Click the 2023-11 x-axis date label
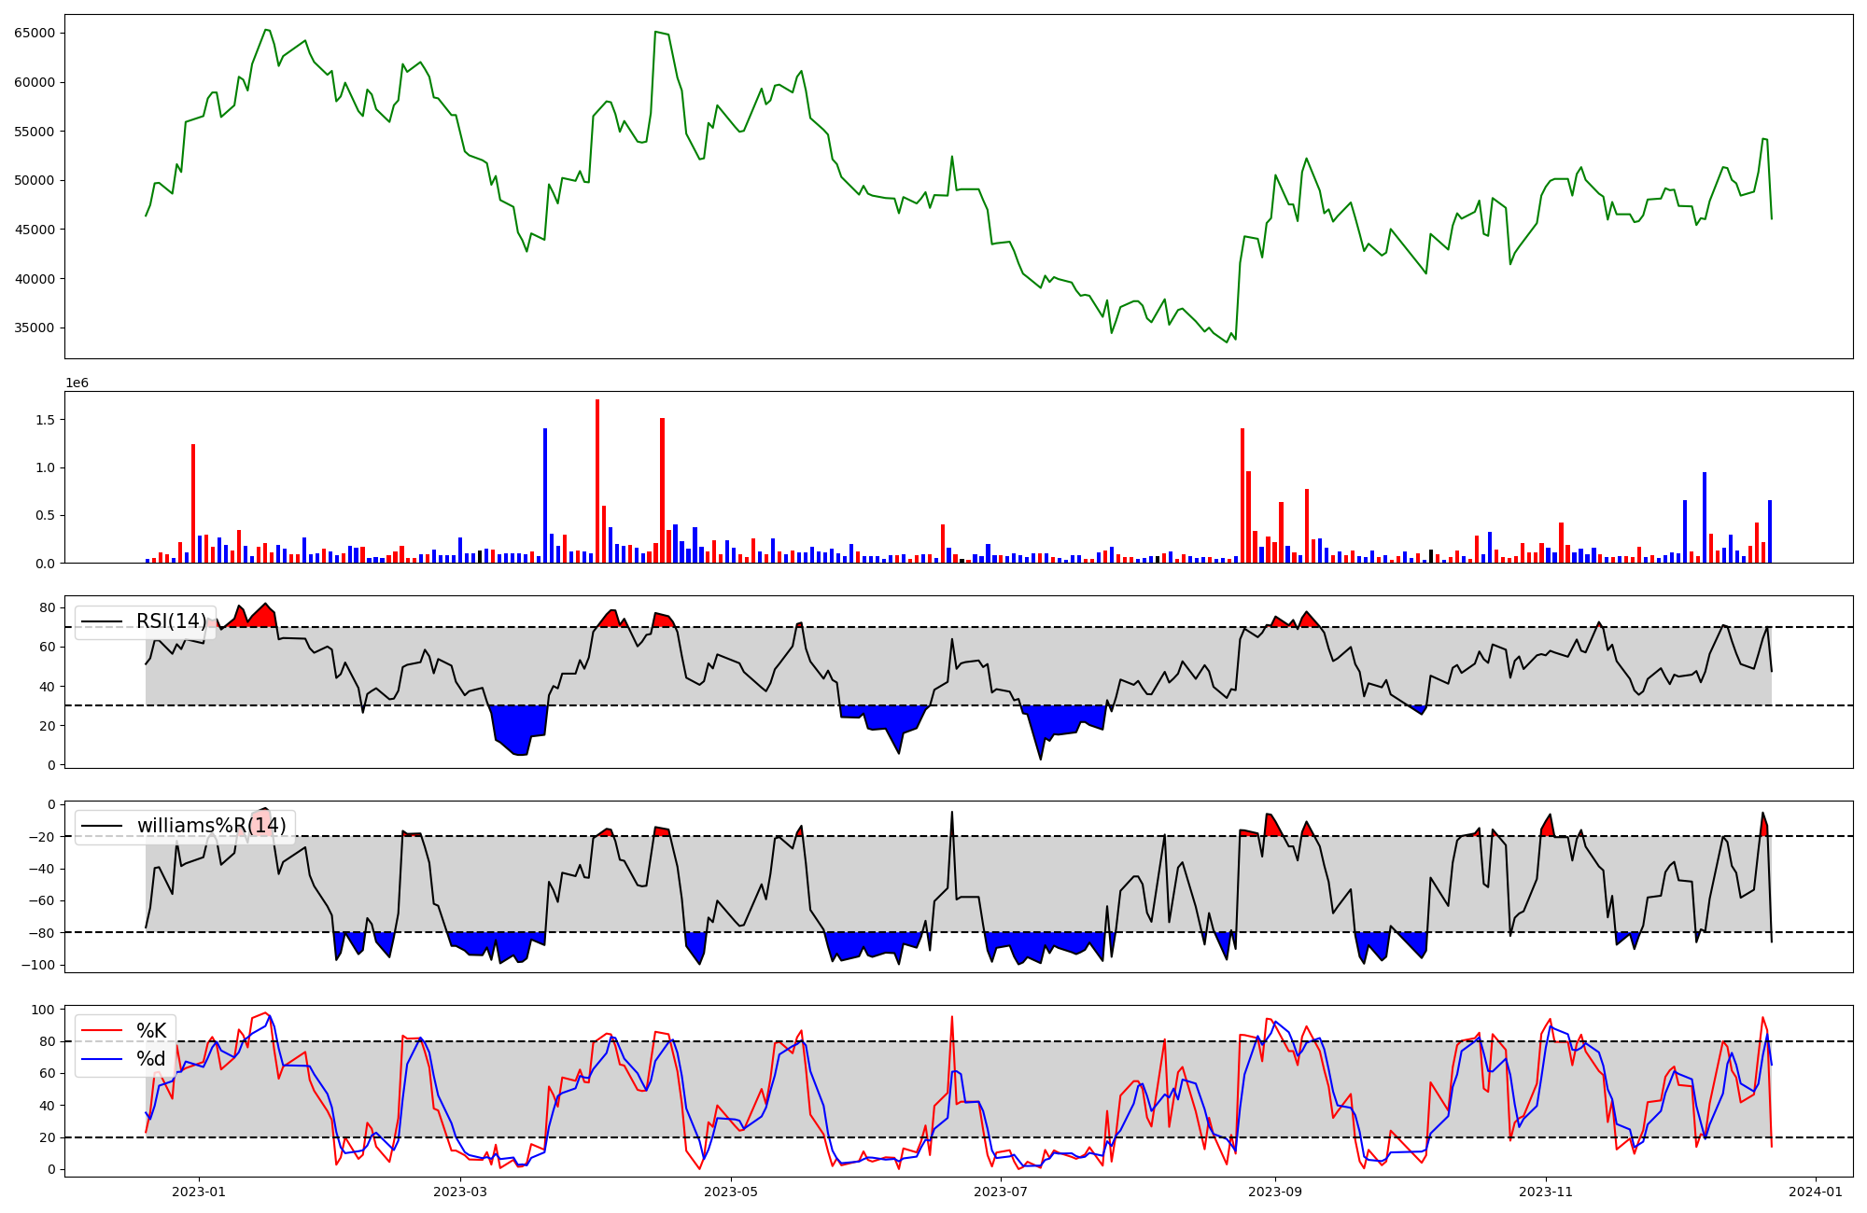Viewport: 1867px width, 1213px height. coord(1546,1192)
